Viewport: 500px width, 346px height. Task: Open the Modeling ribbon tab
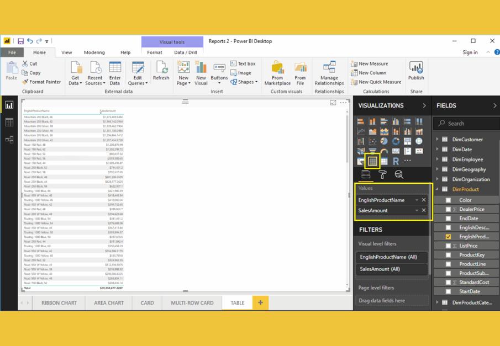click(x=94, y=52)
